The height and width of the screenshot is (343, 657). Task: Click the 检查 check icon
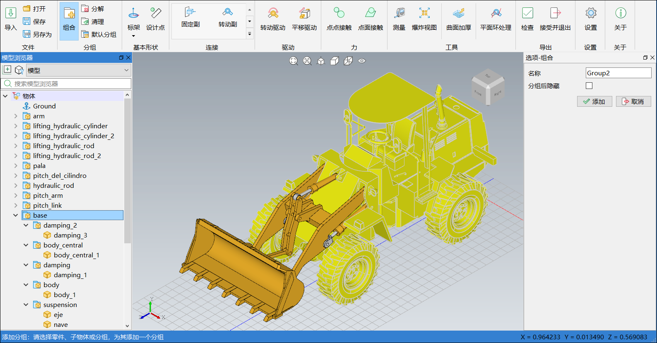pyautogui.click(x=527, y=19)
